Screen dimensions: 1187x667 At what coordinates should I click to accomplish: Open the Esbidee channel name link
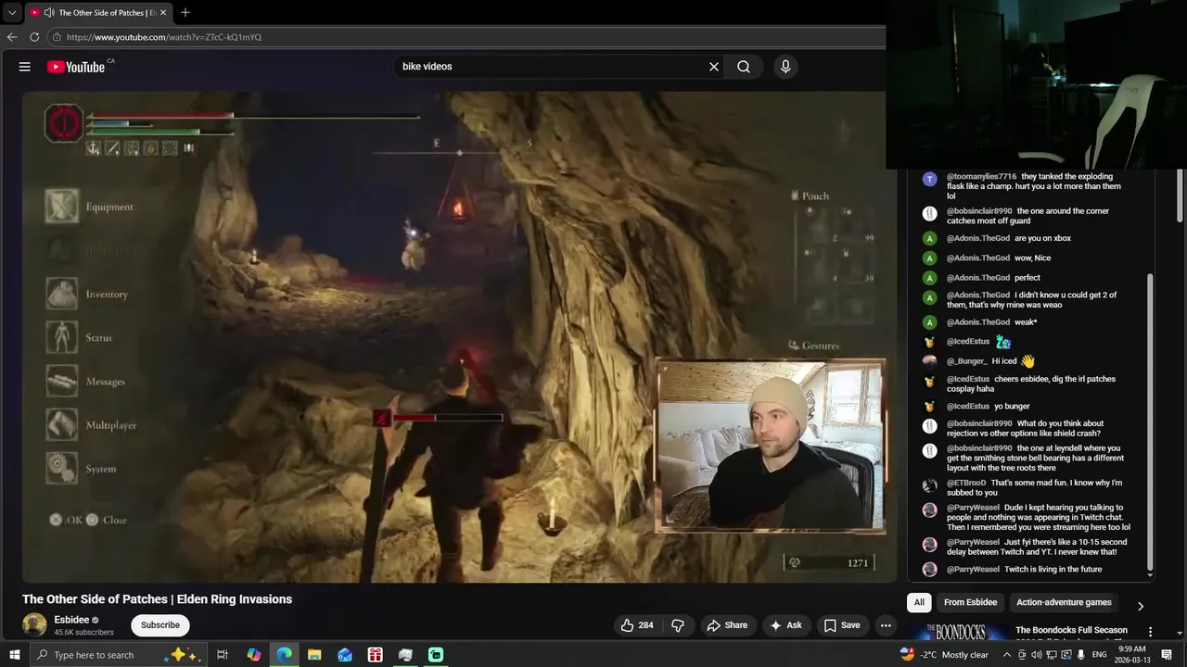(71, 620)
